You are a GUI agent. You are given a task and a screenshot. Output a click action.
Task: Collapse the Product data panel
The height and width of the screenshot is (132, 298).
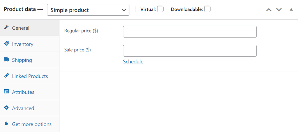[x=291, y=10]
